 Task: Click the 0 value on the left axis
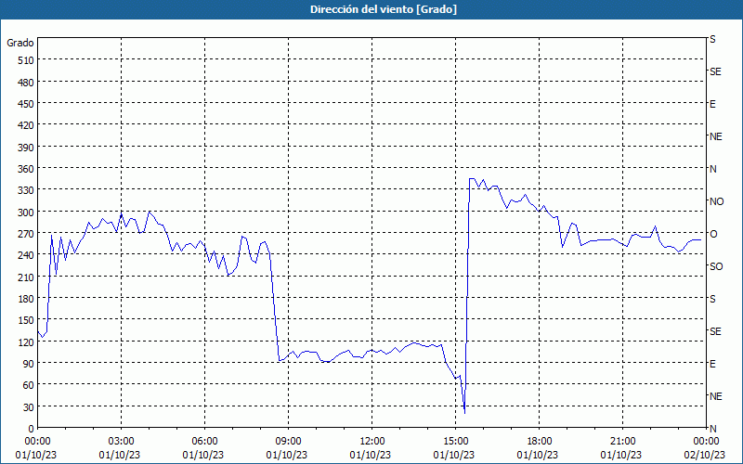[32, 429]
